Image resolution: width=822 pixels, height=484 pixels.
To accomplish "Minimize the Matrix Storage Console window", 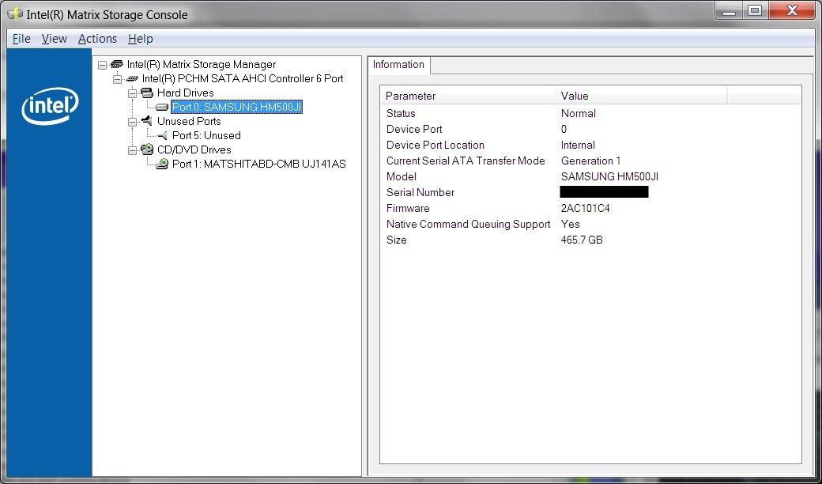I will click(729, 10).
